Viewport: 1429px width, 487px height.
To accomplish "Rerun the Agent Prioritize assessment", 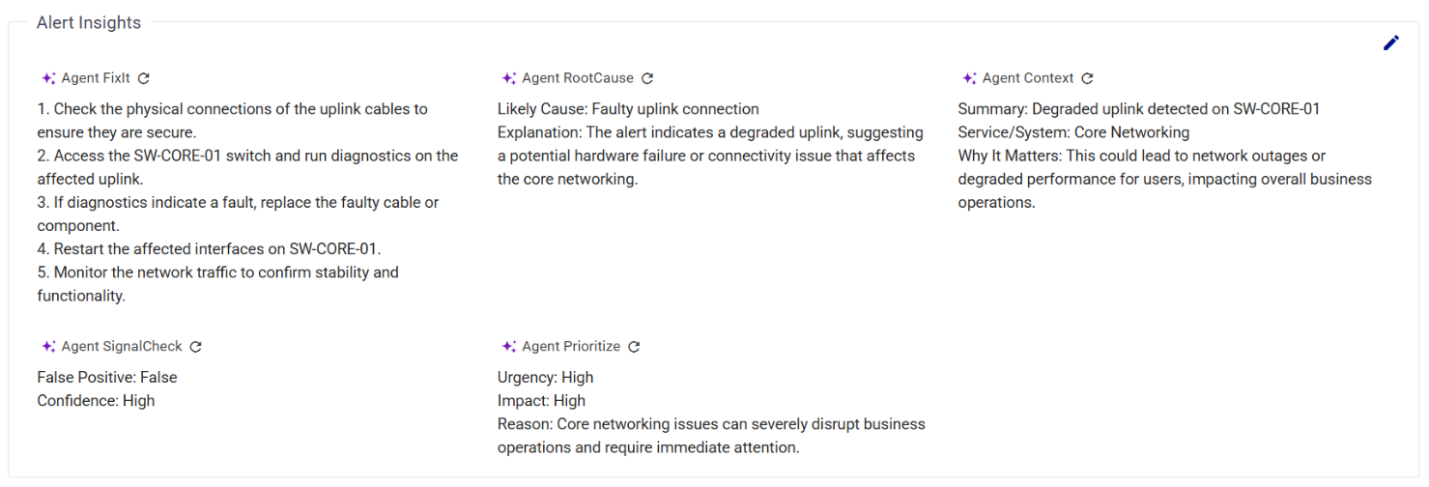I will [x=634, y=347].
